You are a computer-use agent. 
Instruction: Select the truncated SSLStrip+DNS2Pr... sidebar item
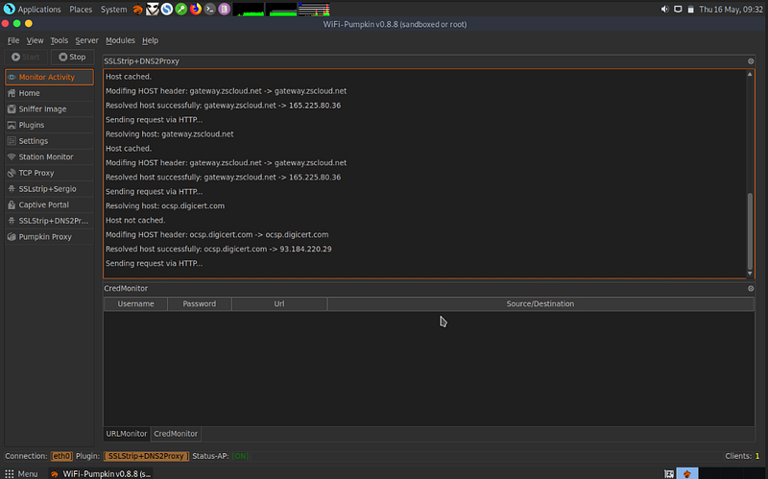tap(49, 221)
